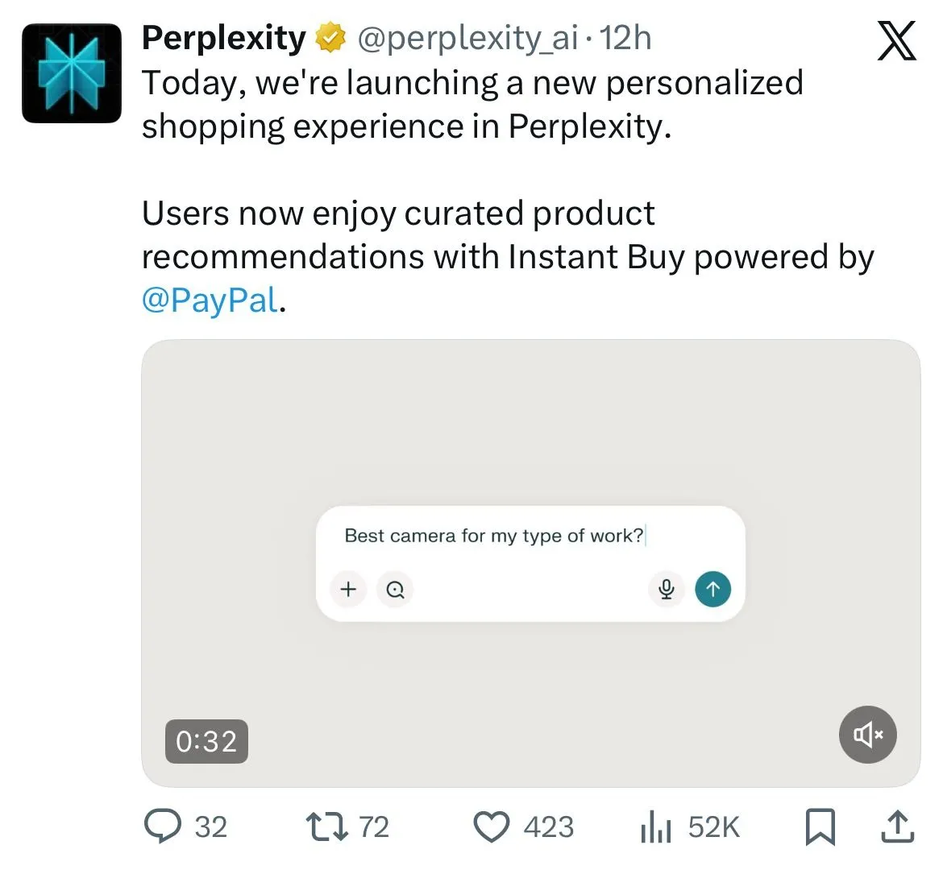Like the tweet with heart icon

click(x=491, y=827)
